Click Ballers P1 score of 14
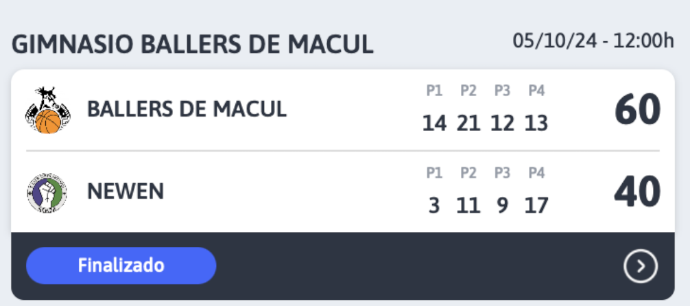Image resolution: width=690 pixels, height=306 pixels. tap(434, 123)
